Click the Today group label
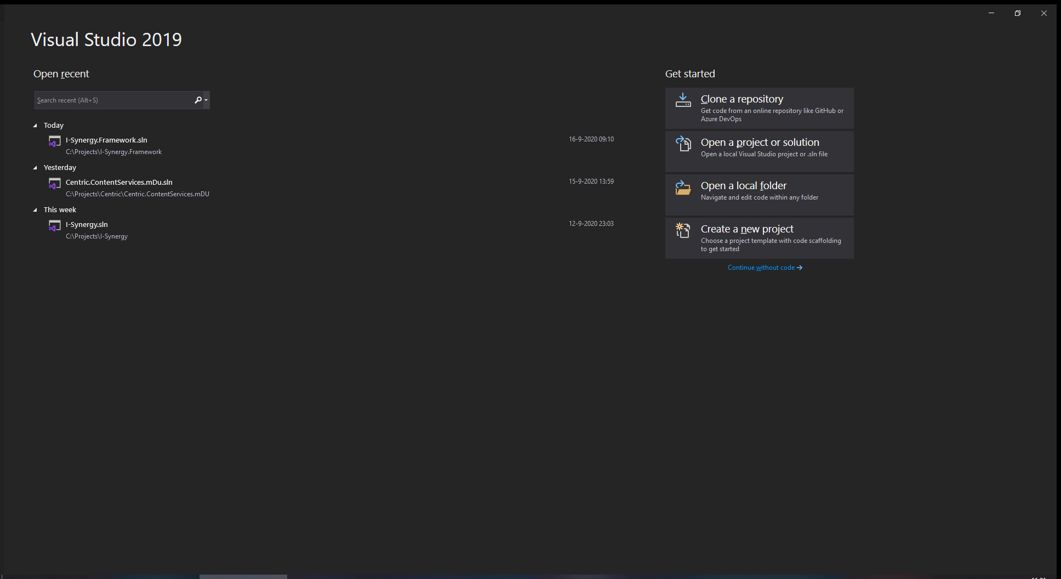1061x579 pixels. 54,126
